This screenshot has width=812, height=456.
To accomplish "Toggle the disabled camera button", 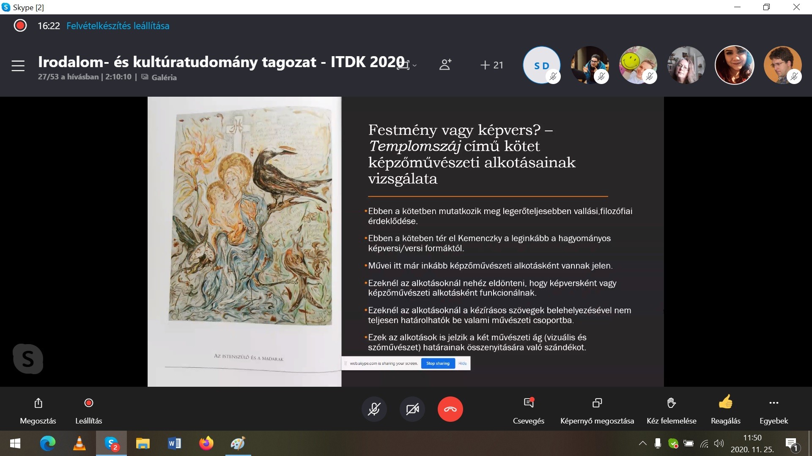I will 412,409.
